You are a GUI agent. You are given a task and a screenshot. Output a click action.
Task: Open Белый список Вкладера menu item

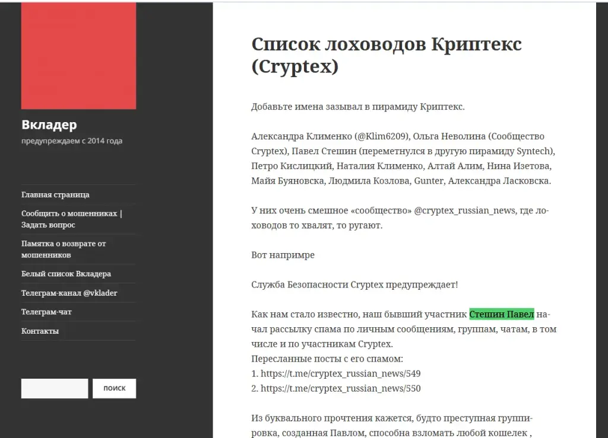coord(66,274)
